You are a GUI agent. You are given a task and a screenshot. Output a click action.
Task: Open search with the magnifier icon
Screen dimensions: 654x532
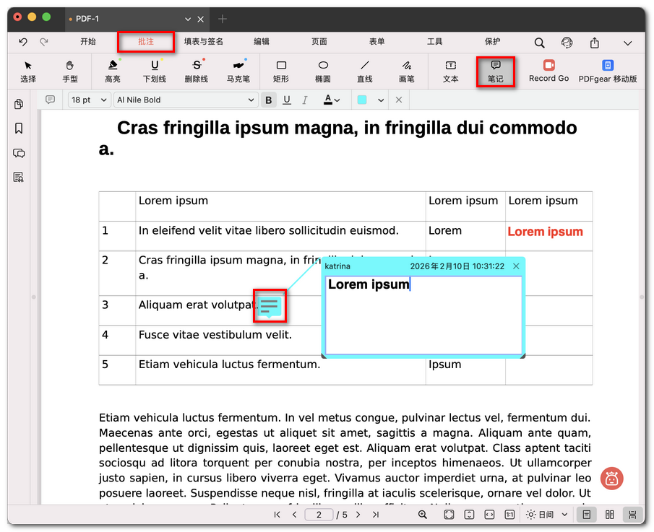pyautogui.click(x=539, y=43)
